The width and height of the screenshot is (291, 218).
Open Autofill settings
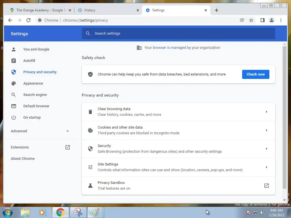pos(29,61)
